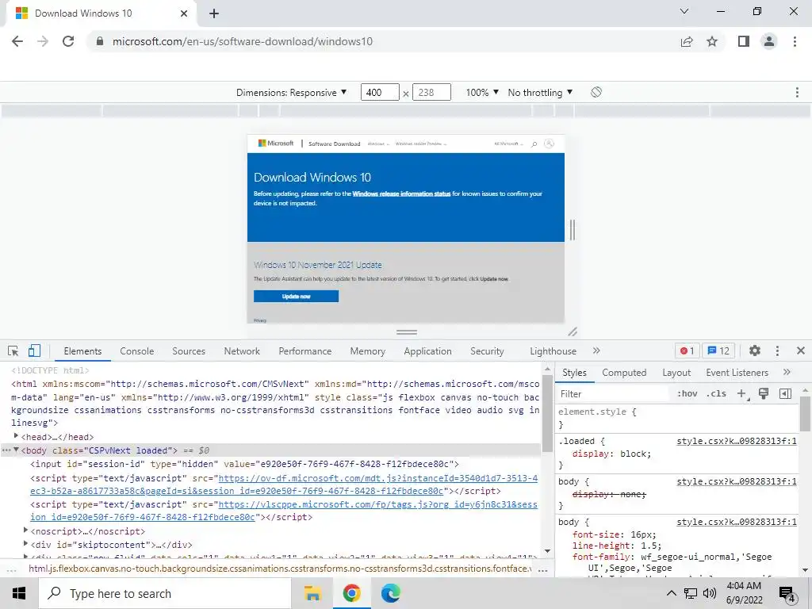Image resolution: width=812 pixels, height=609 pixels.
Task: Click the right-edge viewport resize handle
Action: point(573,229)
